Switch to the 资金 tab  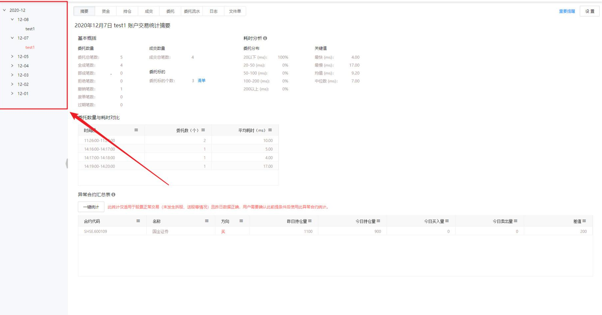[x=106, y=11]
